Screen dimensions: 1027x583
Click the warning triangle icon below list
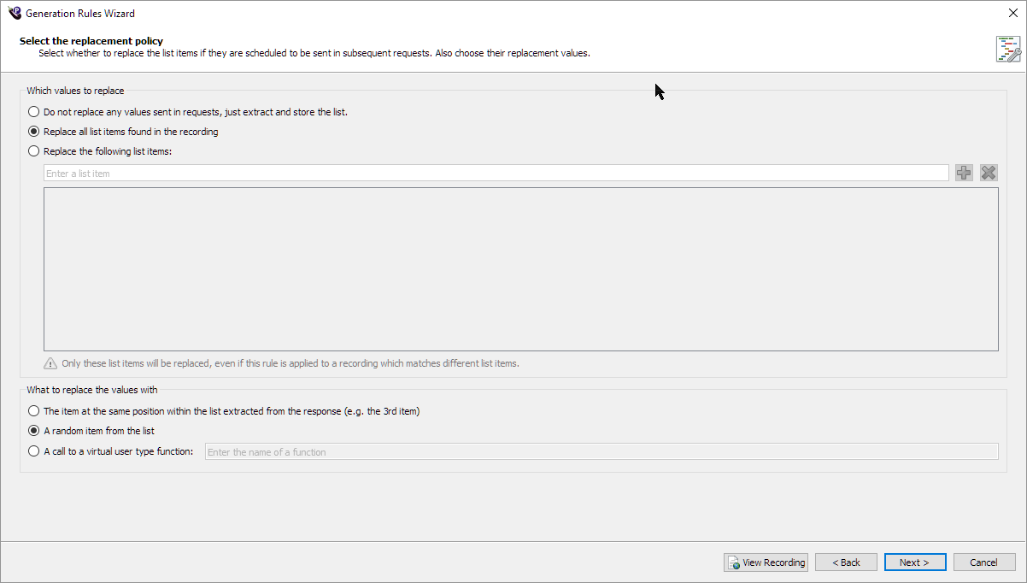coord(50,363)
